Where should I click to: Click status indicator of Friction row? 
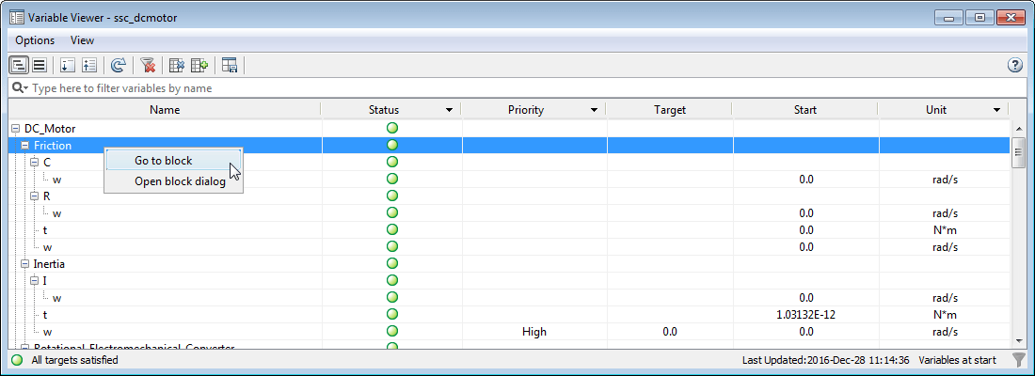392,145
